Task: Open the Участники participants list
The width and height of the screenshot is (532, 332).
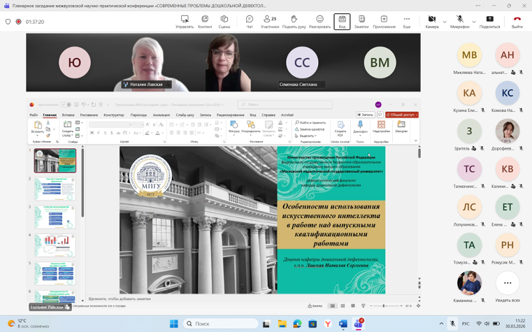Action: coord(270,22)
